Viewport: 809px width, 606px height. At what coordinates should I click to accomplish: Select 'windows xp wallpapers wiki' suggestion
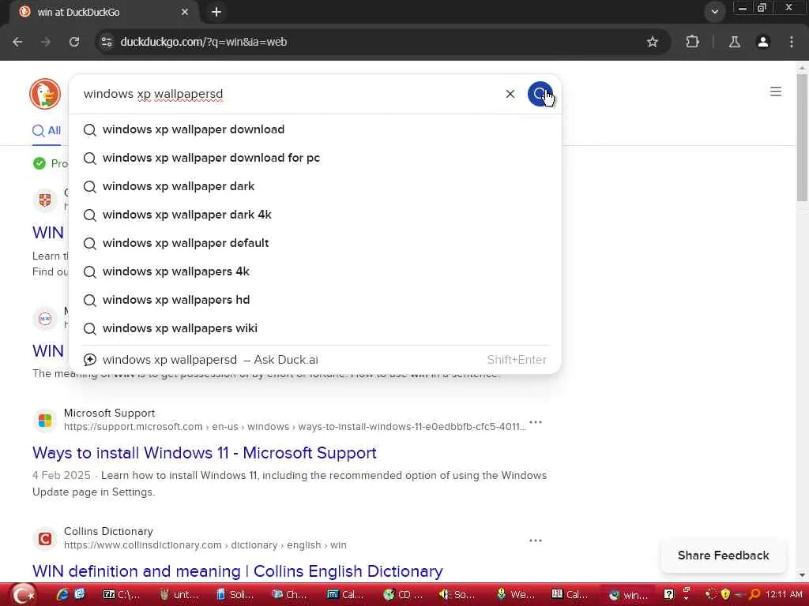314,327
